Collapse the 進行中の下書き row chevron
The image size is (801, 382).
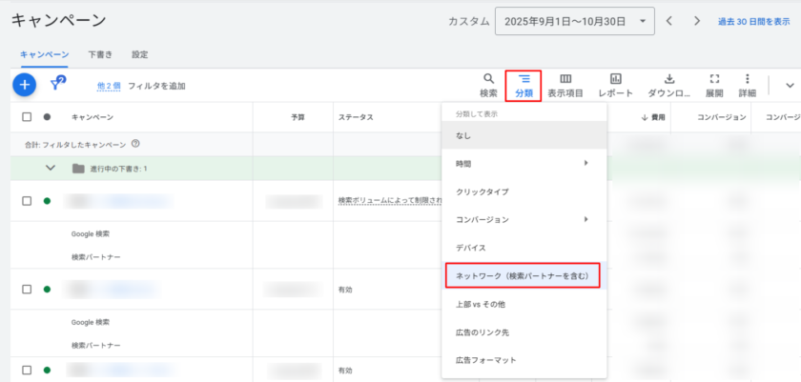51,169
